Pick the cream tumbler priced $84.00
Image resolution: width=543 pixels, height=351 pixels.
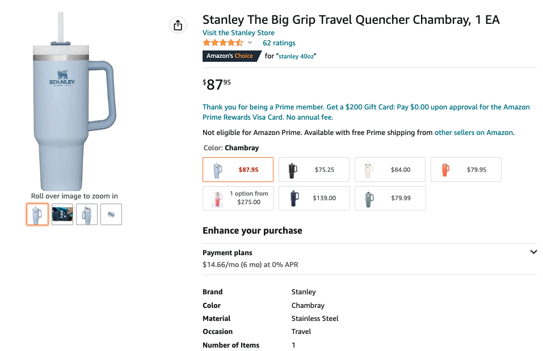tap(390, 170)
